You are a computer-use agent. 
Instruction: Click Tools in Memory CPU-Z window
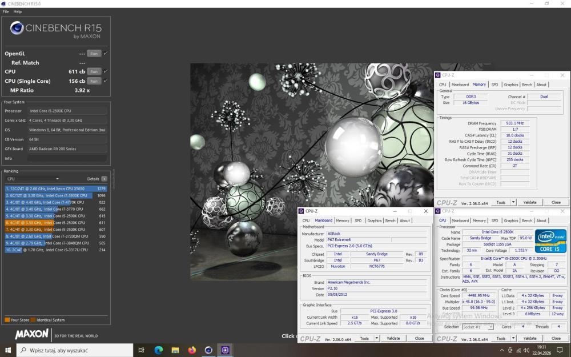[x=501, y=202]
